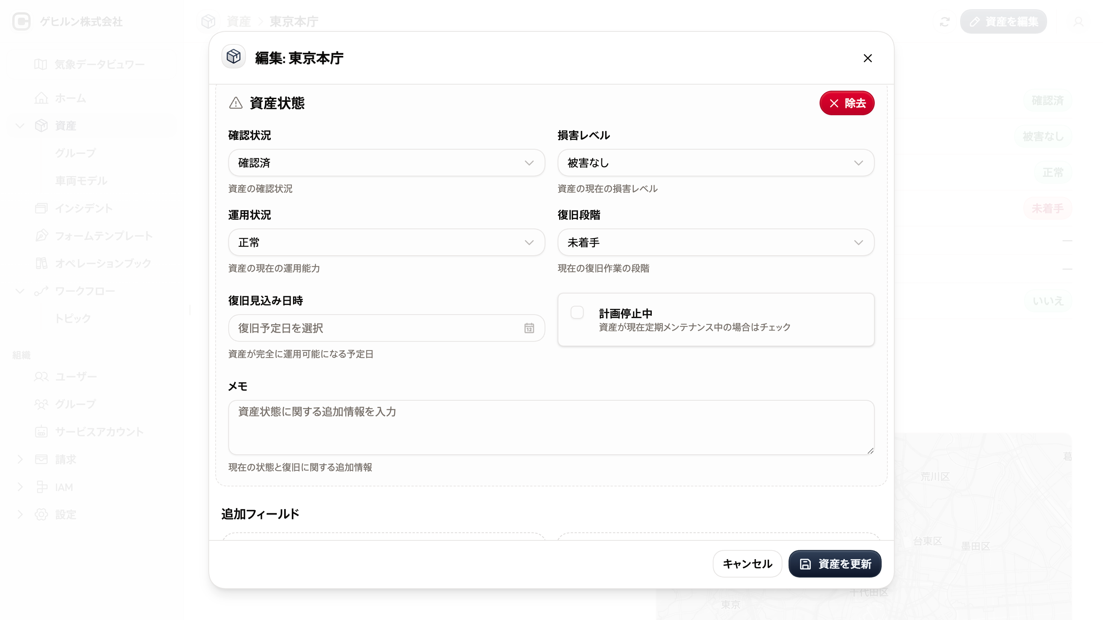Click the 東京本庁 breadcrumb text
Image resolution: width=1103 pixels, height=620 pixels.
[294, 21]
